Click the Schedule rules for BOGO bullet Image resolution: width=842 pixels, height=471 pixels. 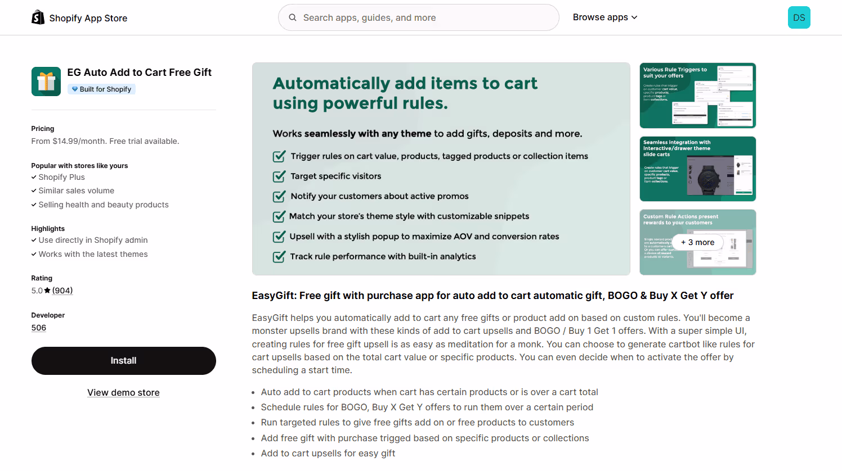pyautogui.click(x=427, y=407)
